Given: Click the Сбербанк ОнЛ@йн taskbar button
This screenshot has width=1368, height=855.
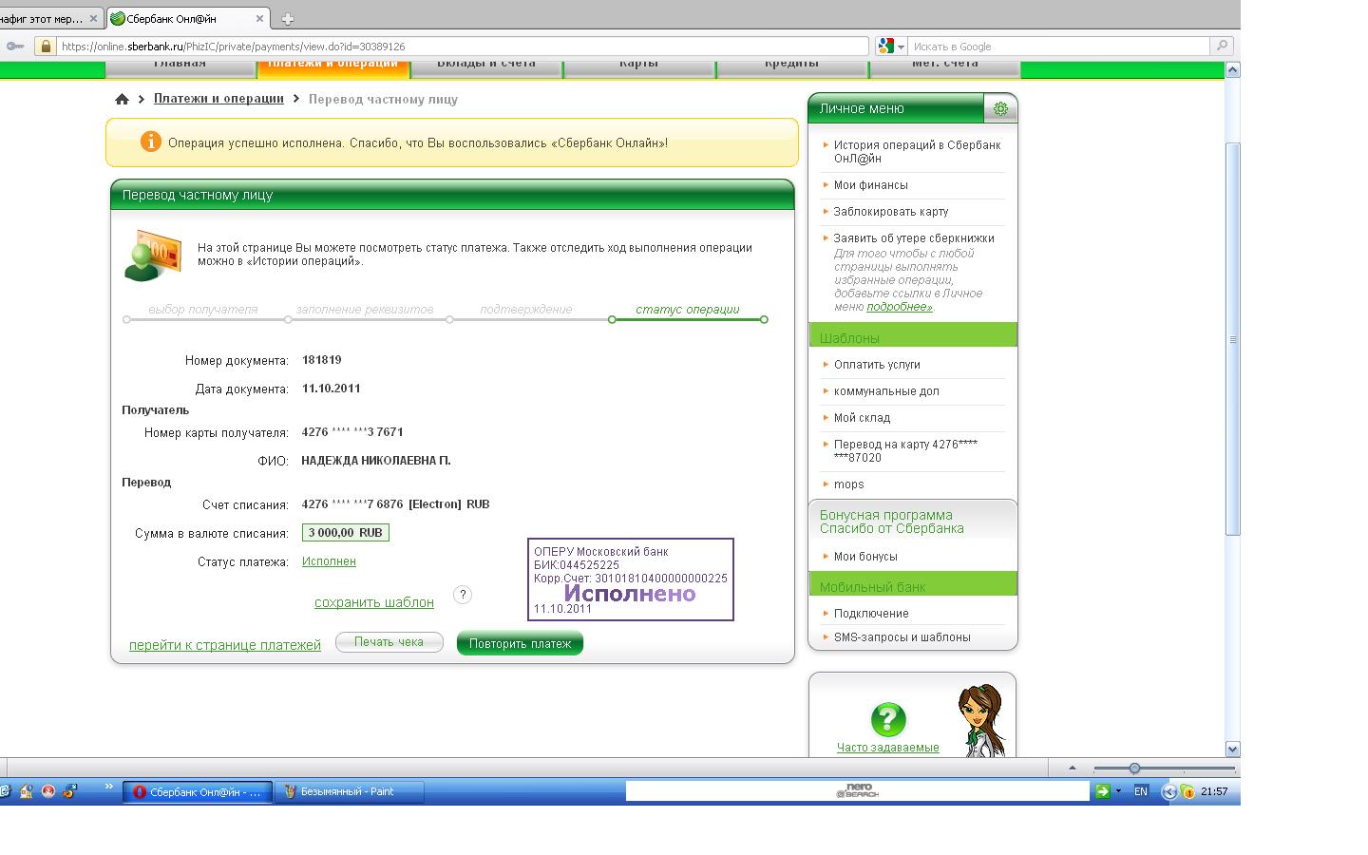Looking at the screenshot, I should tap(198, 791).
